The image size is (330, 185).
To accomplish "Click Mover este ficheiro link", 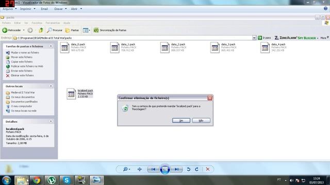I will click(22, 57).
